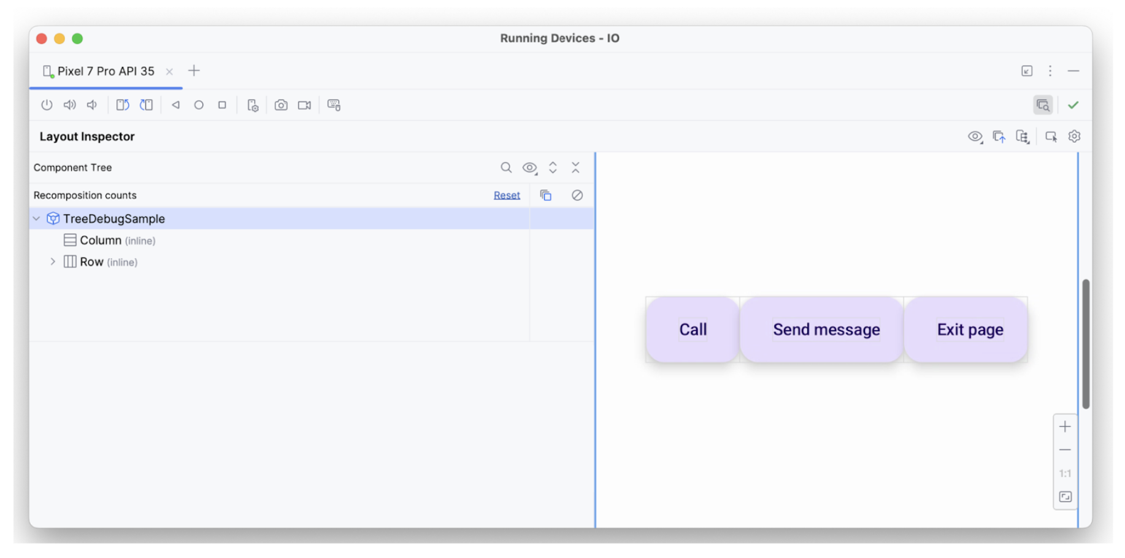
Task: Take a screenshot of the device
Action: click(x=281, y=104)
